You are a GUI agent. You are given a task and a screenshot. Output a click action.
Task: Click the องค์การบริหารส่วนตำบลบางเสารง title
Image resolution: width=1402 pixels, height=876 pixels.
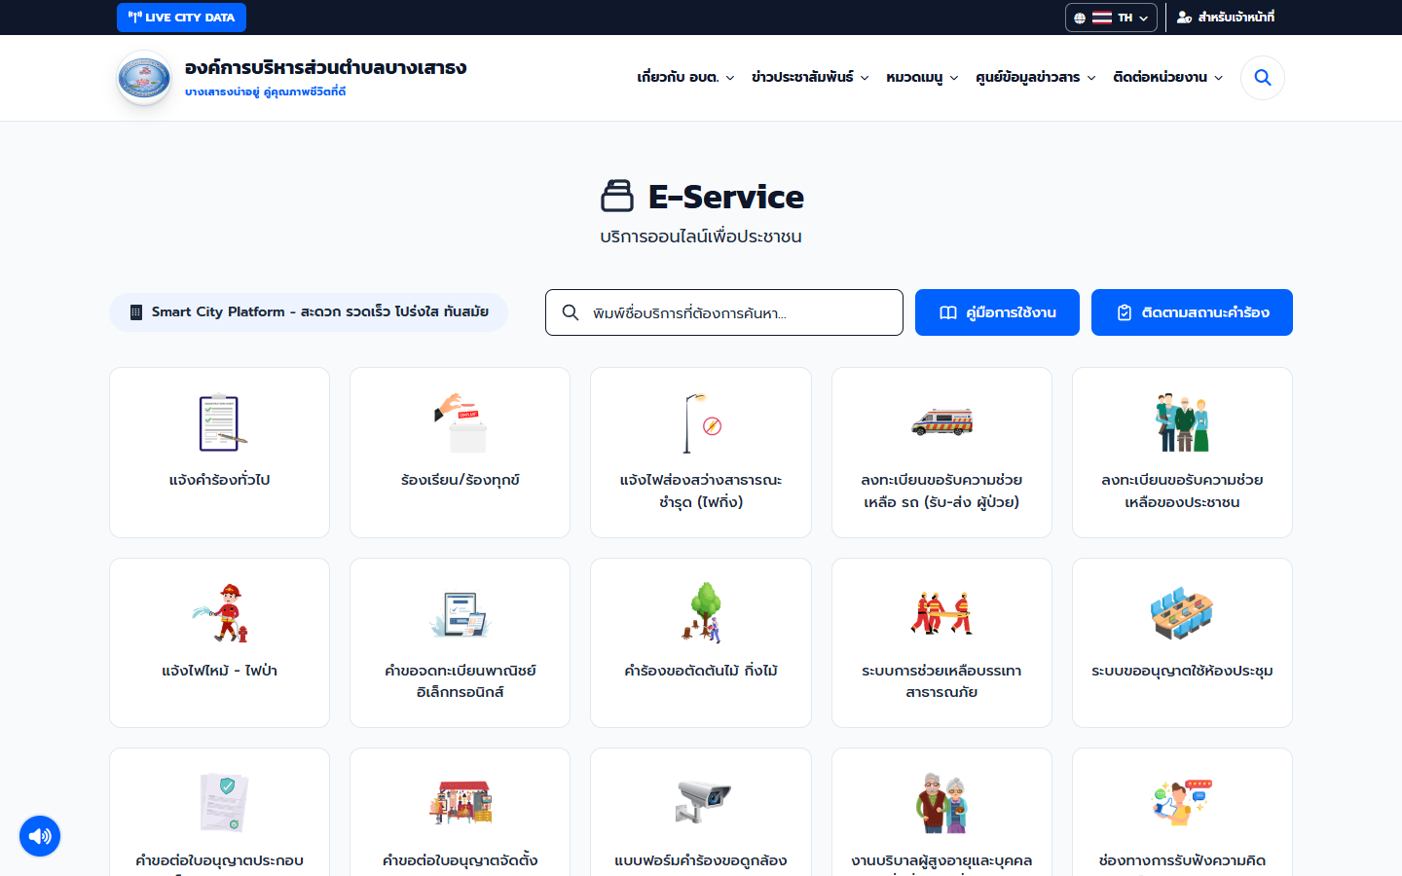[325, 67]
